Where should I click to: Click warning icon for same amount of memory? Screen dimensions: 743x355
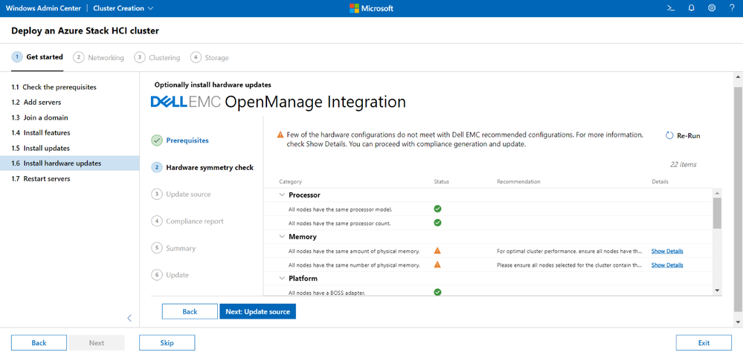(437, 251)
